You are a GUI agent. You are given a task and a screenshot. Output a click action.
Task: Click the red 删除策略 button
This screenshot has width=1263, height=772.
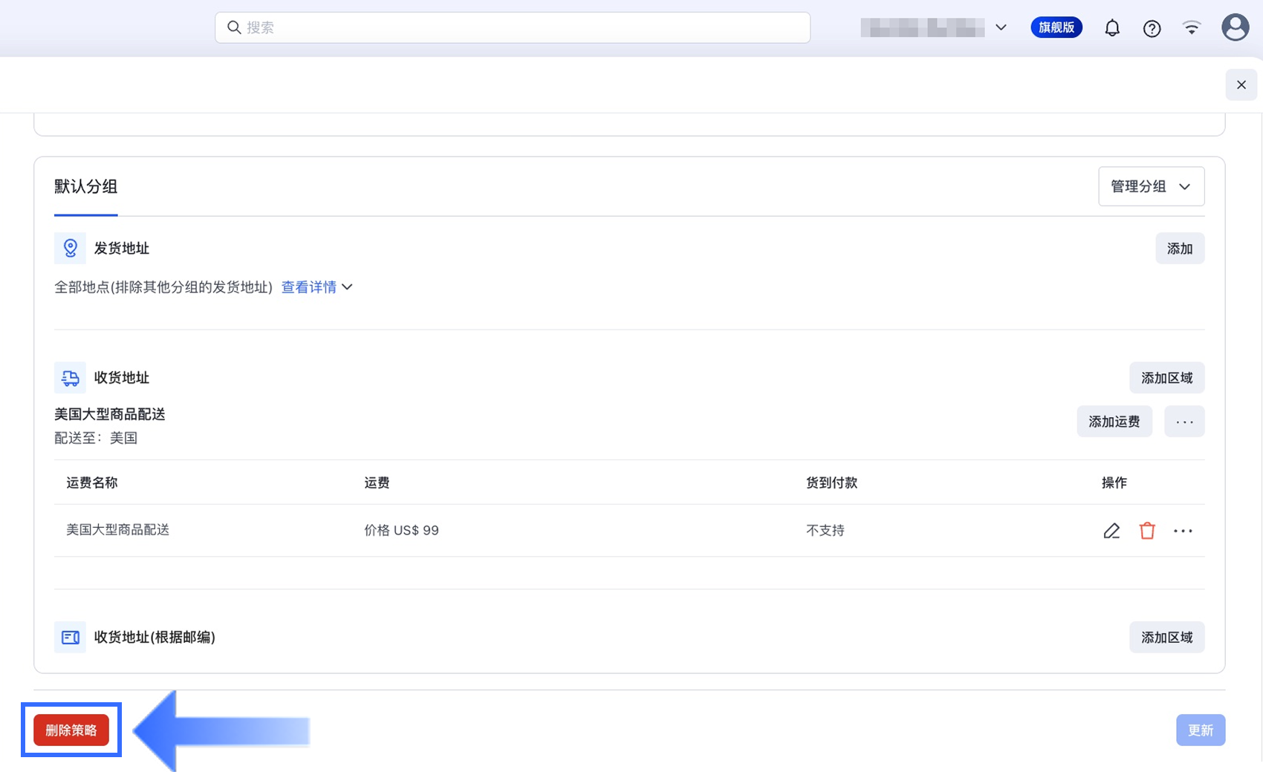pos(71,730)
